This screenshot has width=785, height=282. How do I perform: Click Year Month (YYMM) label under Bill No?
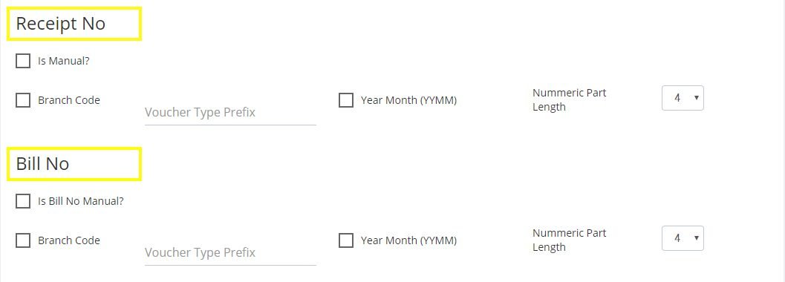point(408,240)
